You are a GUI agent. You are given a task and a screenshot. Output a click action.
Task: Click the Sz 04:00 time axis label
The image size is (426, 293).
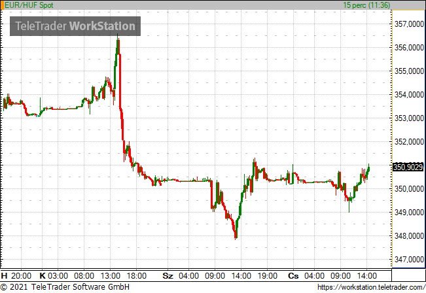point(181,276)
